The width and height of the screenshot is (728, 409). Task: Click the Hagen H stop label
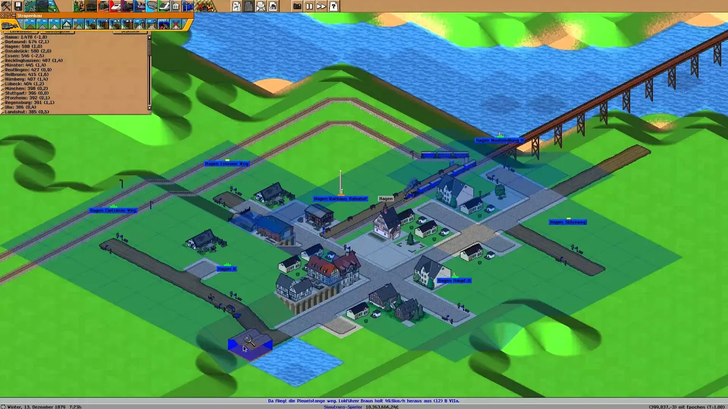pos(226,269)
